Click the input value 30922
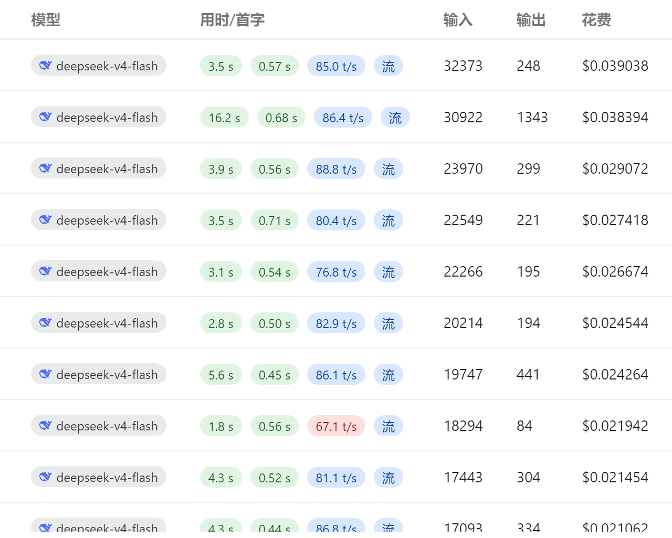 463,117
